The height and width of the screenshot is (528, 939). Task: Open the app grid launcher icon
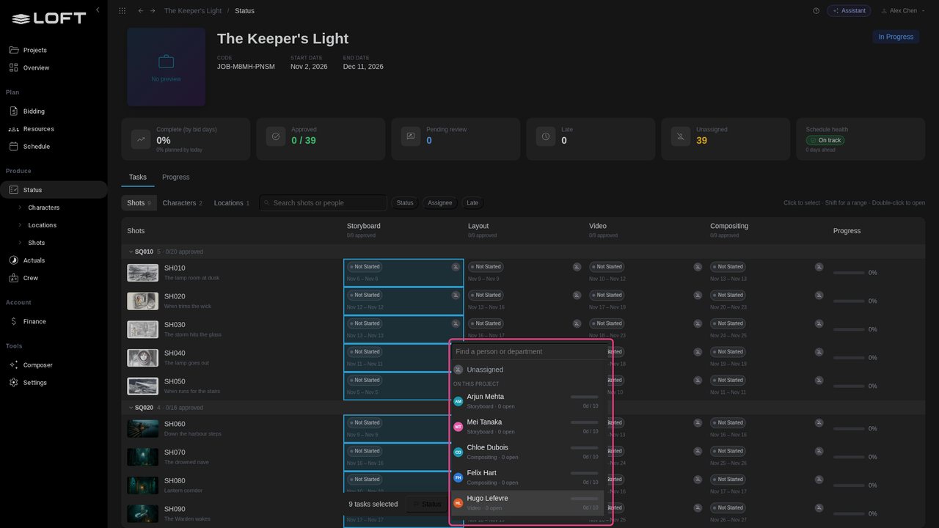tap(122, 11)
